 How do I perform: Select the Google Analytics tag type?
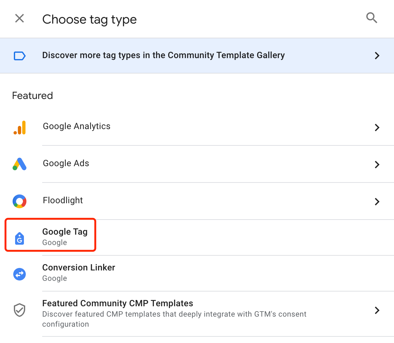(x=76, y=126)
